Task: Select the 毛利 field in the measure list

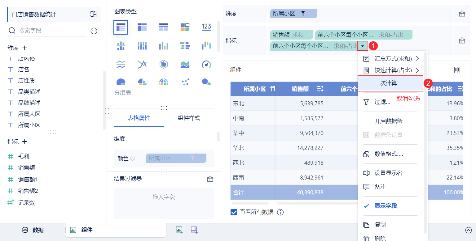Action: point(24,156)
